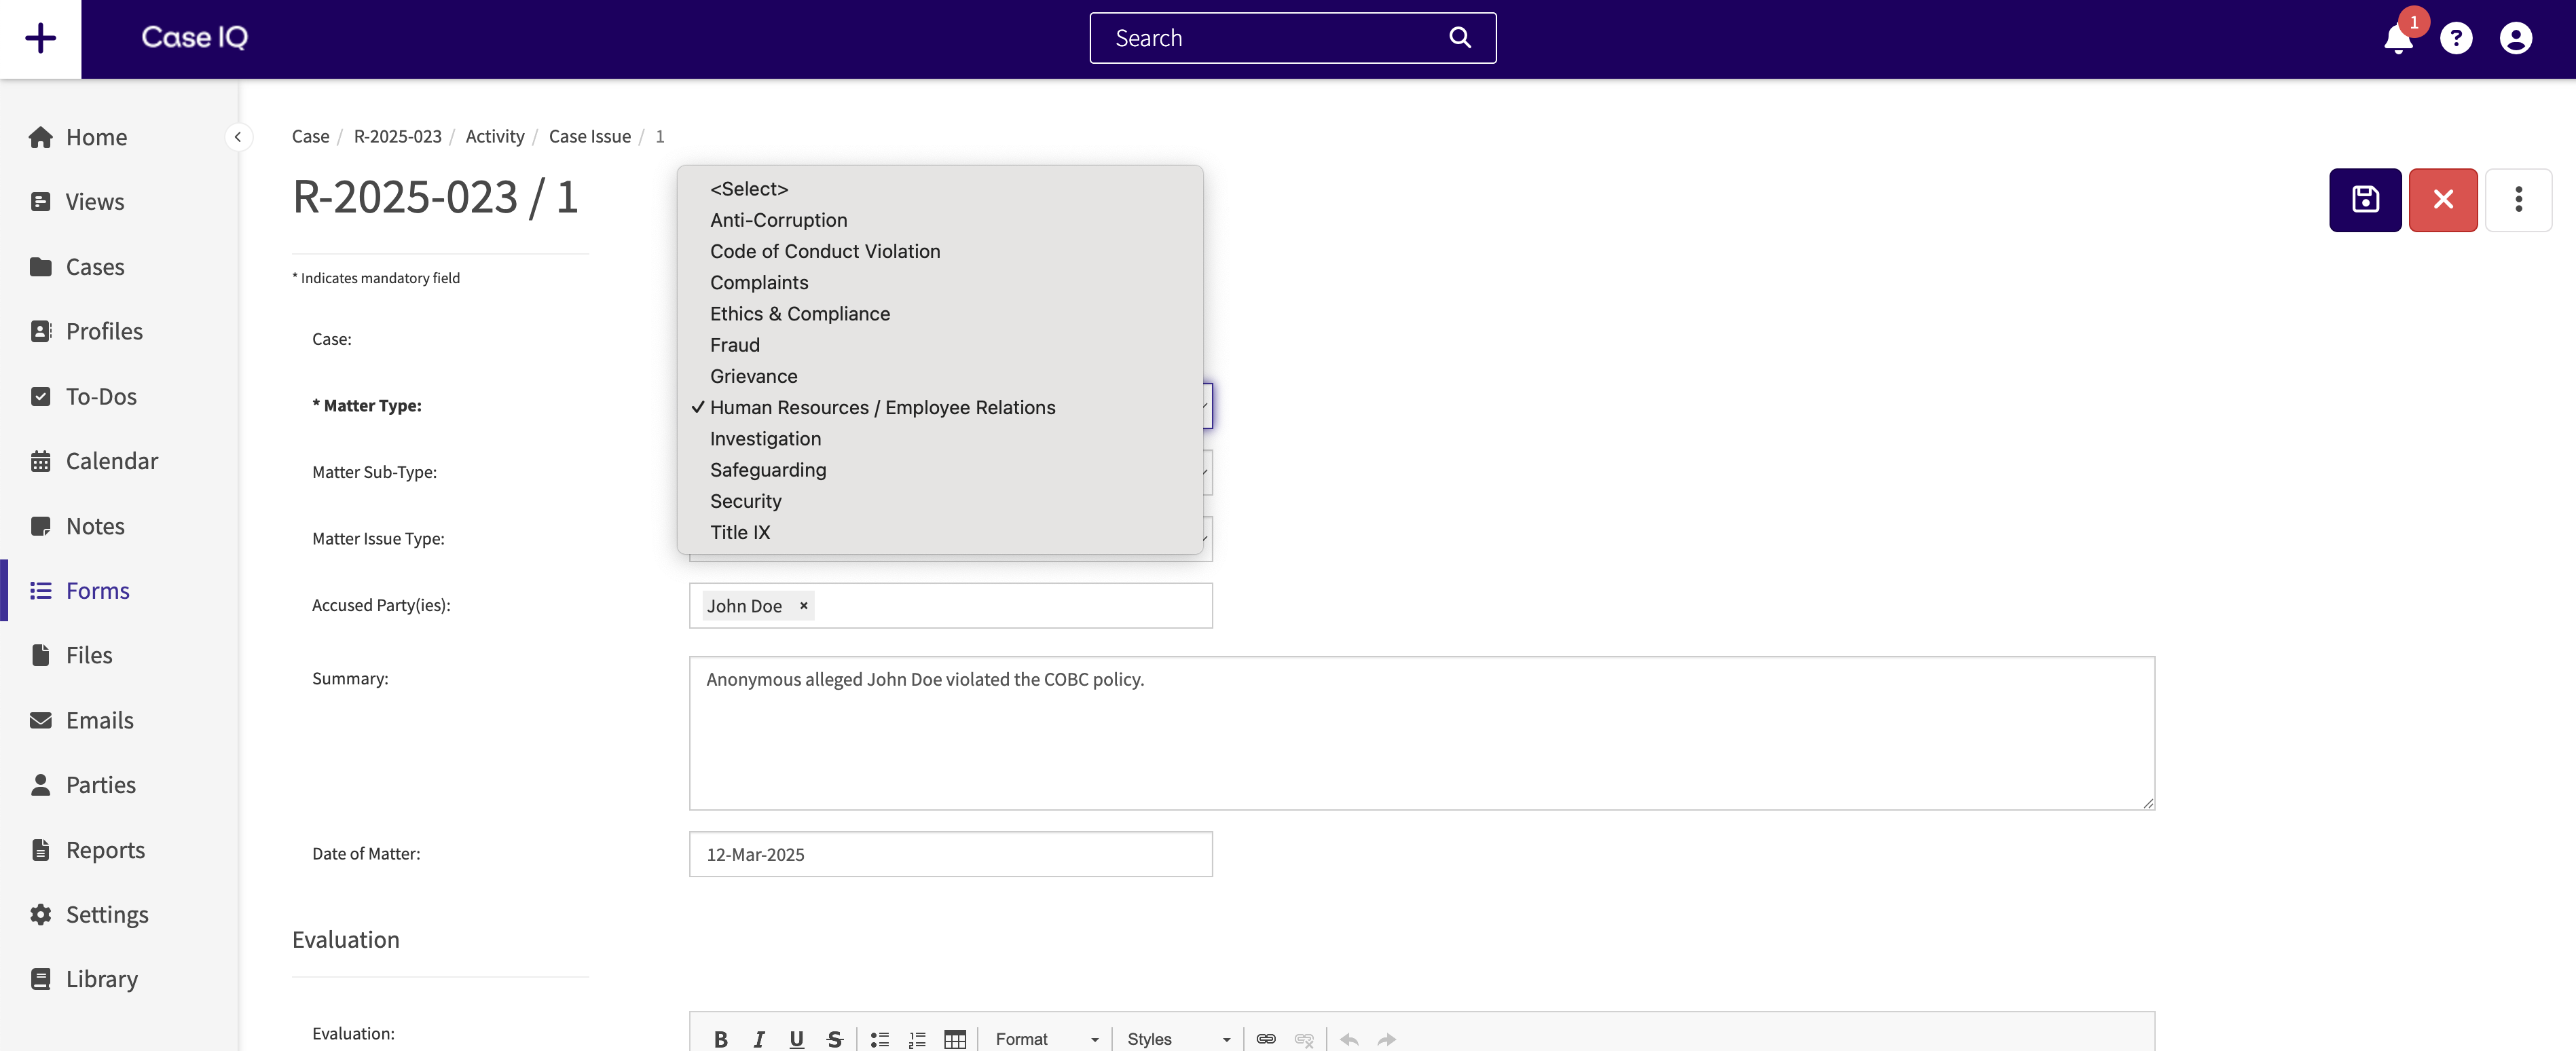Click the plus add new icon
Image resolution: width=2576 pixels, height=1051 pixels.
click(40, 38)
